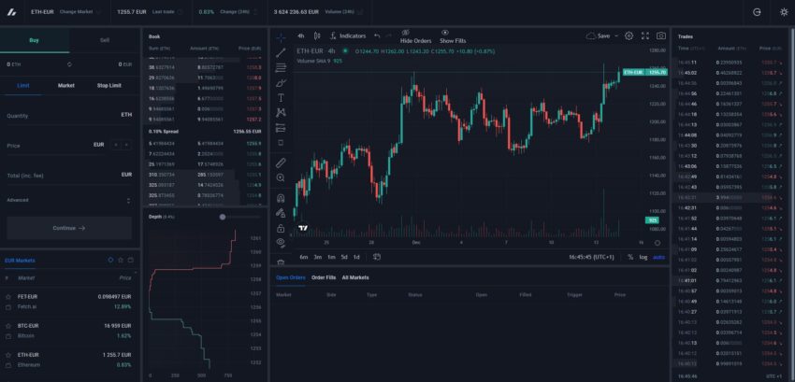The image size is (795, 382).
Task: Click the 0.10% Spread row in order book
Action: tap(205, 131)
